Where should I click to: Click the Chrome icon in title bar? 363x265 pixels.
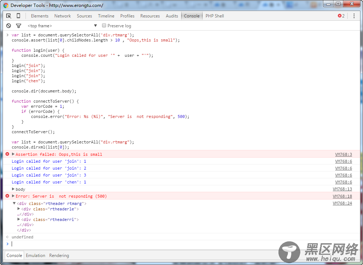[x=6, y=5]
